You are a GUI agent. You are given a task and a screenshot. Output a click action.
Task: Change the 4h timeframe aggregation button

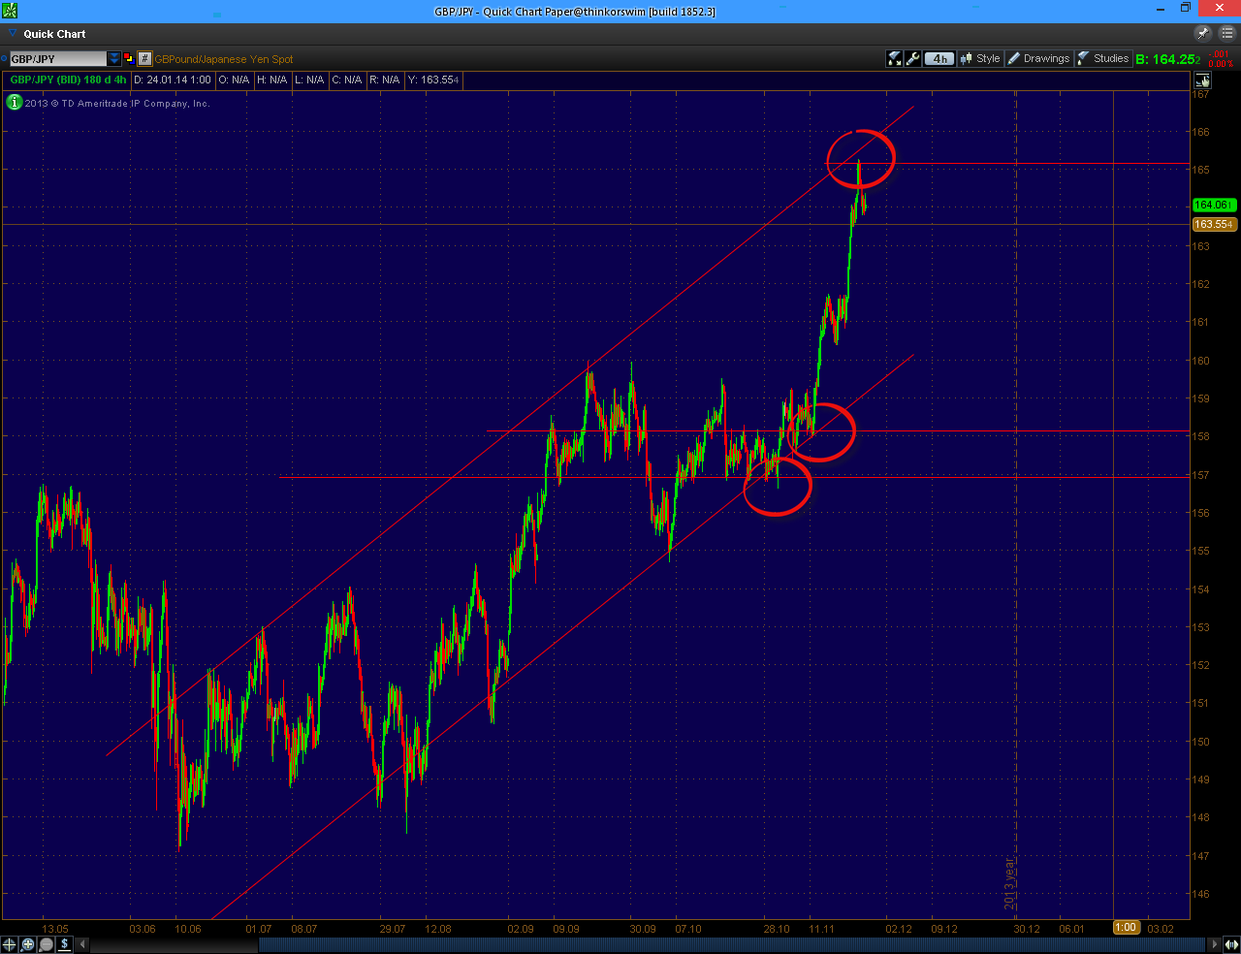[939, 59]
